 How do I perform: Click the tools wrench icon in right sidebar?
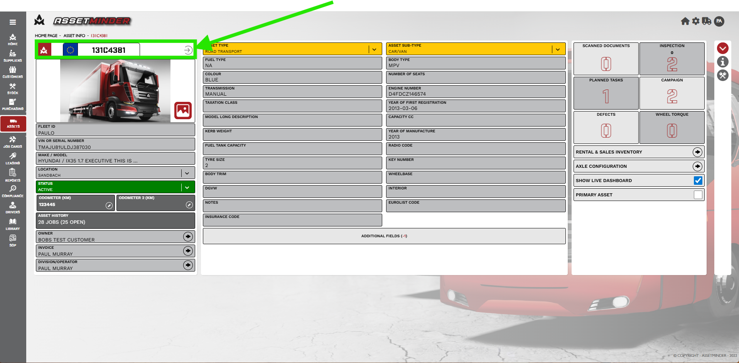click(722, 75)
